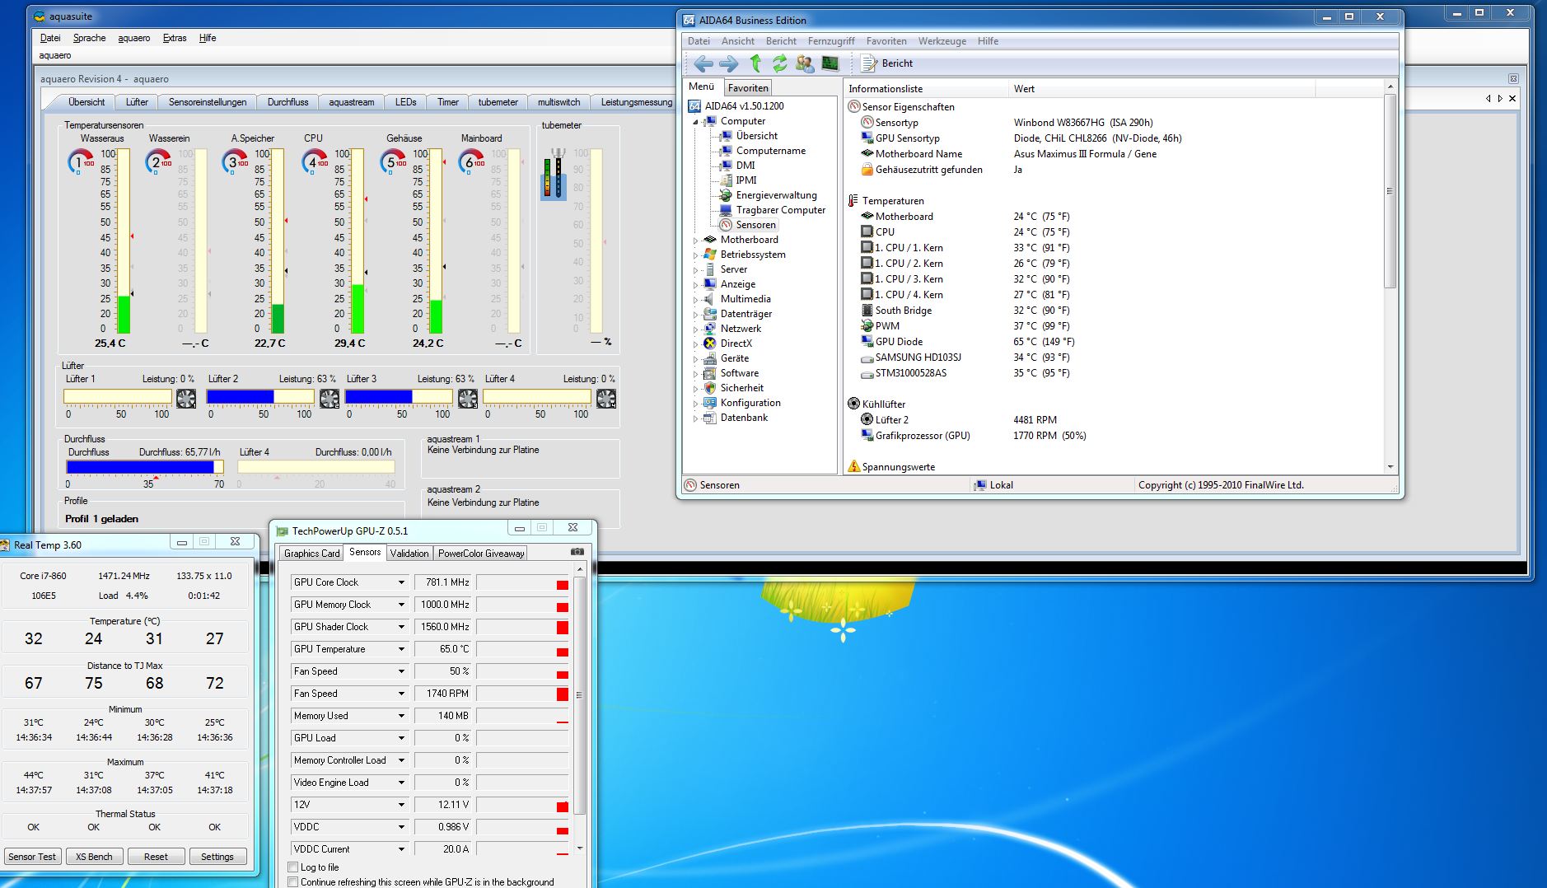Open the GPU Core Clock dropdown

pos(401,583)
